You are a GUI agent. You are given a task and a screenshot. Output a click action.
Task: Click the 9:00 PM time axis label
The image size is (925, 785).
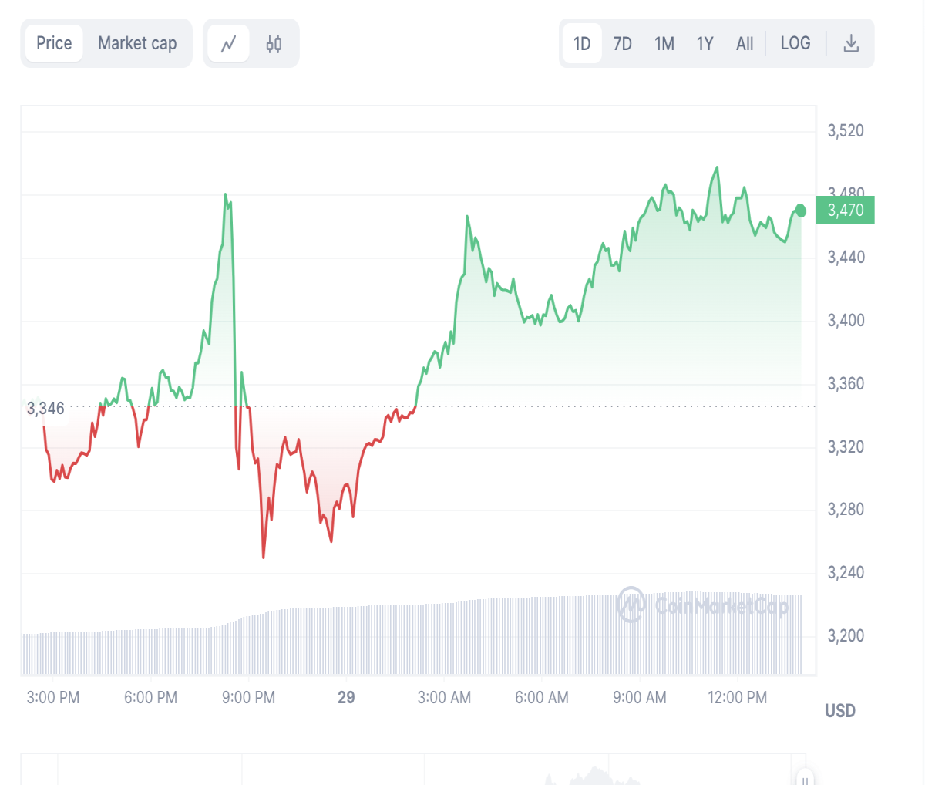point(248,698)
